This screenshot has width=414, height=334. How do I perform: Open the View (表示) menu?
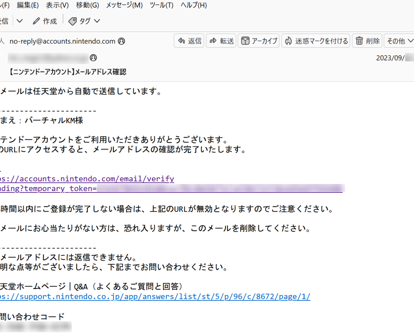(57, 5)
